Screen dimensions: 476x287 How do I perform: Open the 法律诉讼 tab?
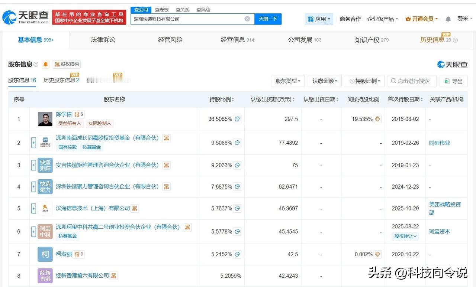103,40
